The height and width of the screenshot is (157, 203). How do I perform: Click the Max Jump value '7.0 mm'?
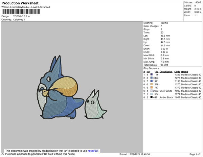pos(164,62)
